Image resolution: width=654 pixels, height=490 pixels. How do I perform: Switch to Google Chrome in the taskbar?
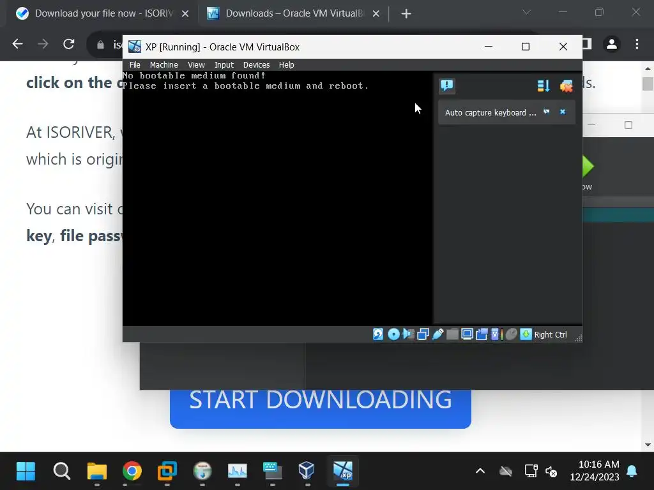tap(132, 471)
